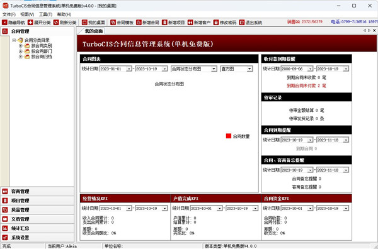Open the 工具(T) menu
The width and height of the screenshot is (378, 249).
pyautogui.click(x=45, y=14)
